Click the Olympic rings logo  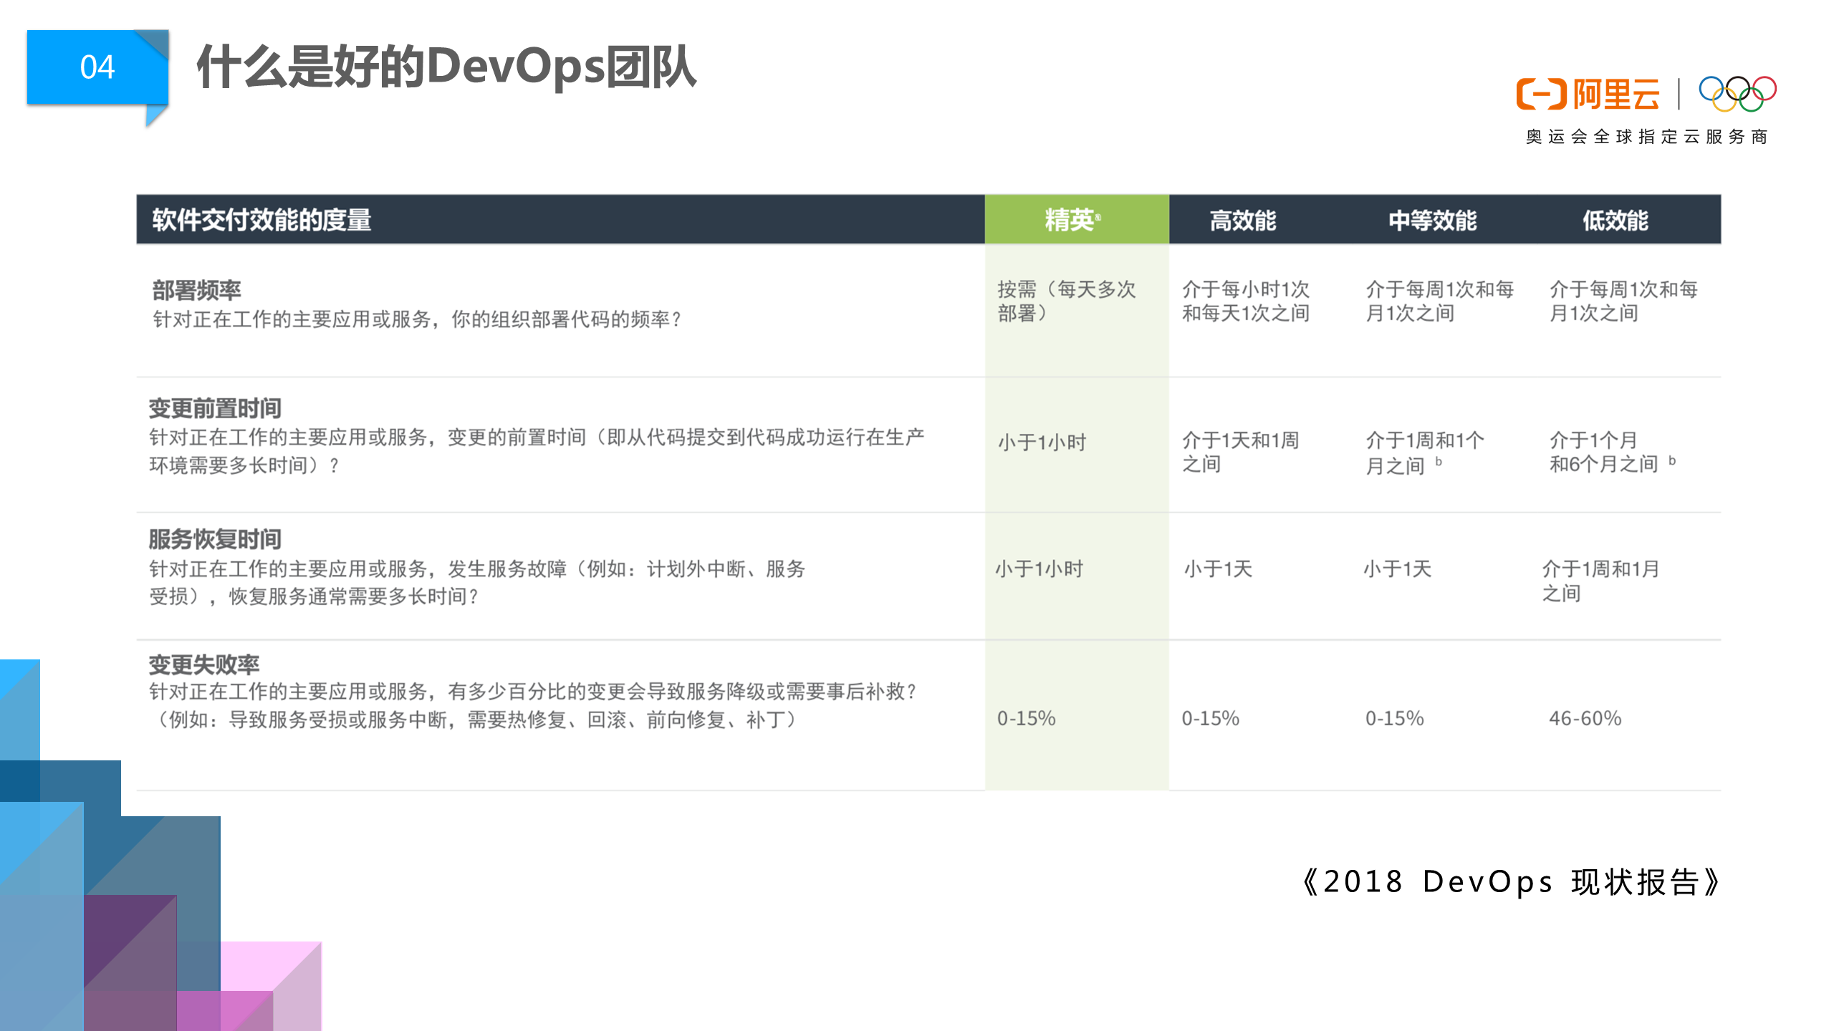point(1737,94)
